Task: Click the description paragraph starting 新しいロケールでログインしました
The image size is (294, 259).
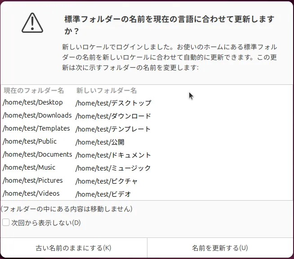Action: tap(169, 57)
